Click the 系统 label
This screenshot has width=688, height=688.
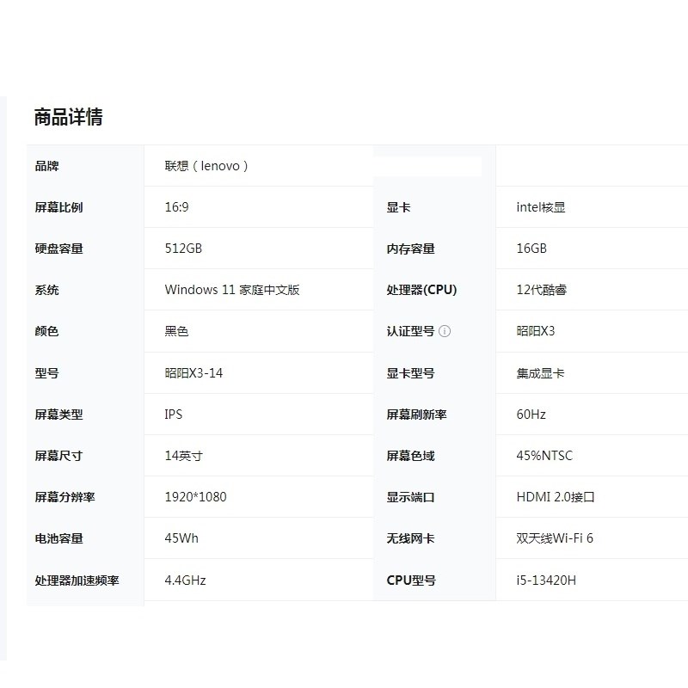click(47, 290)
